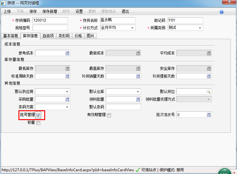The width and height of the screenshot is (237, 174).
Task: Open the 所属类别 dropdown
Action: coord(200,28)
